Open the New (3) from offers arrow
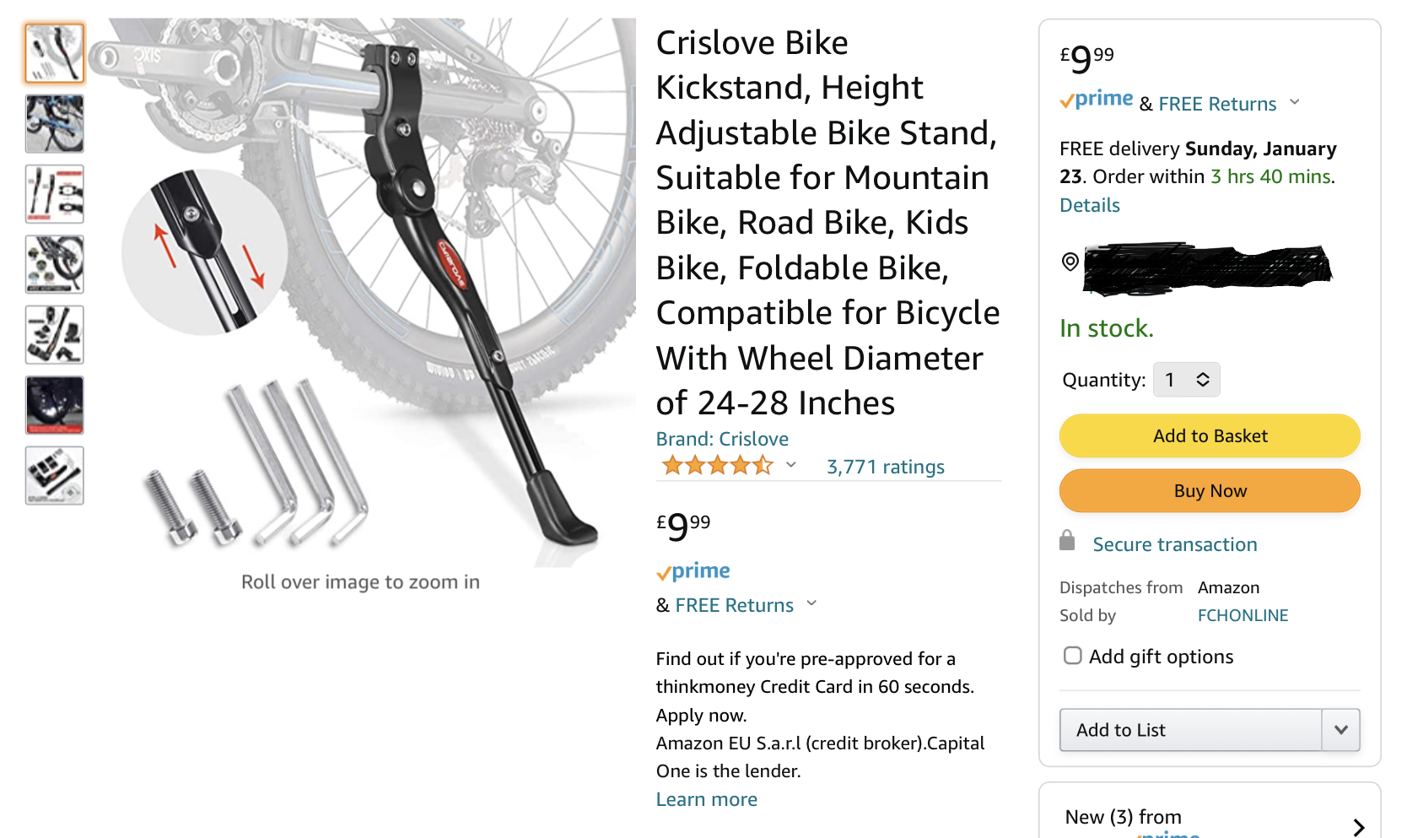Screen dimensions: 1407x838 click(1358, 827)
